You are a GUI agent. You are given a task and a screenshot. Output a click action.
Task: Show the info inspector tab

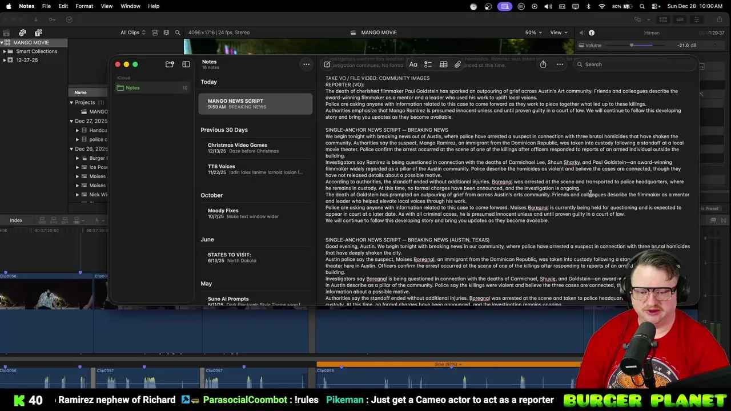click(x=592, y=33)
